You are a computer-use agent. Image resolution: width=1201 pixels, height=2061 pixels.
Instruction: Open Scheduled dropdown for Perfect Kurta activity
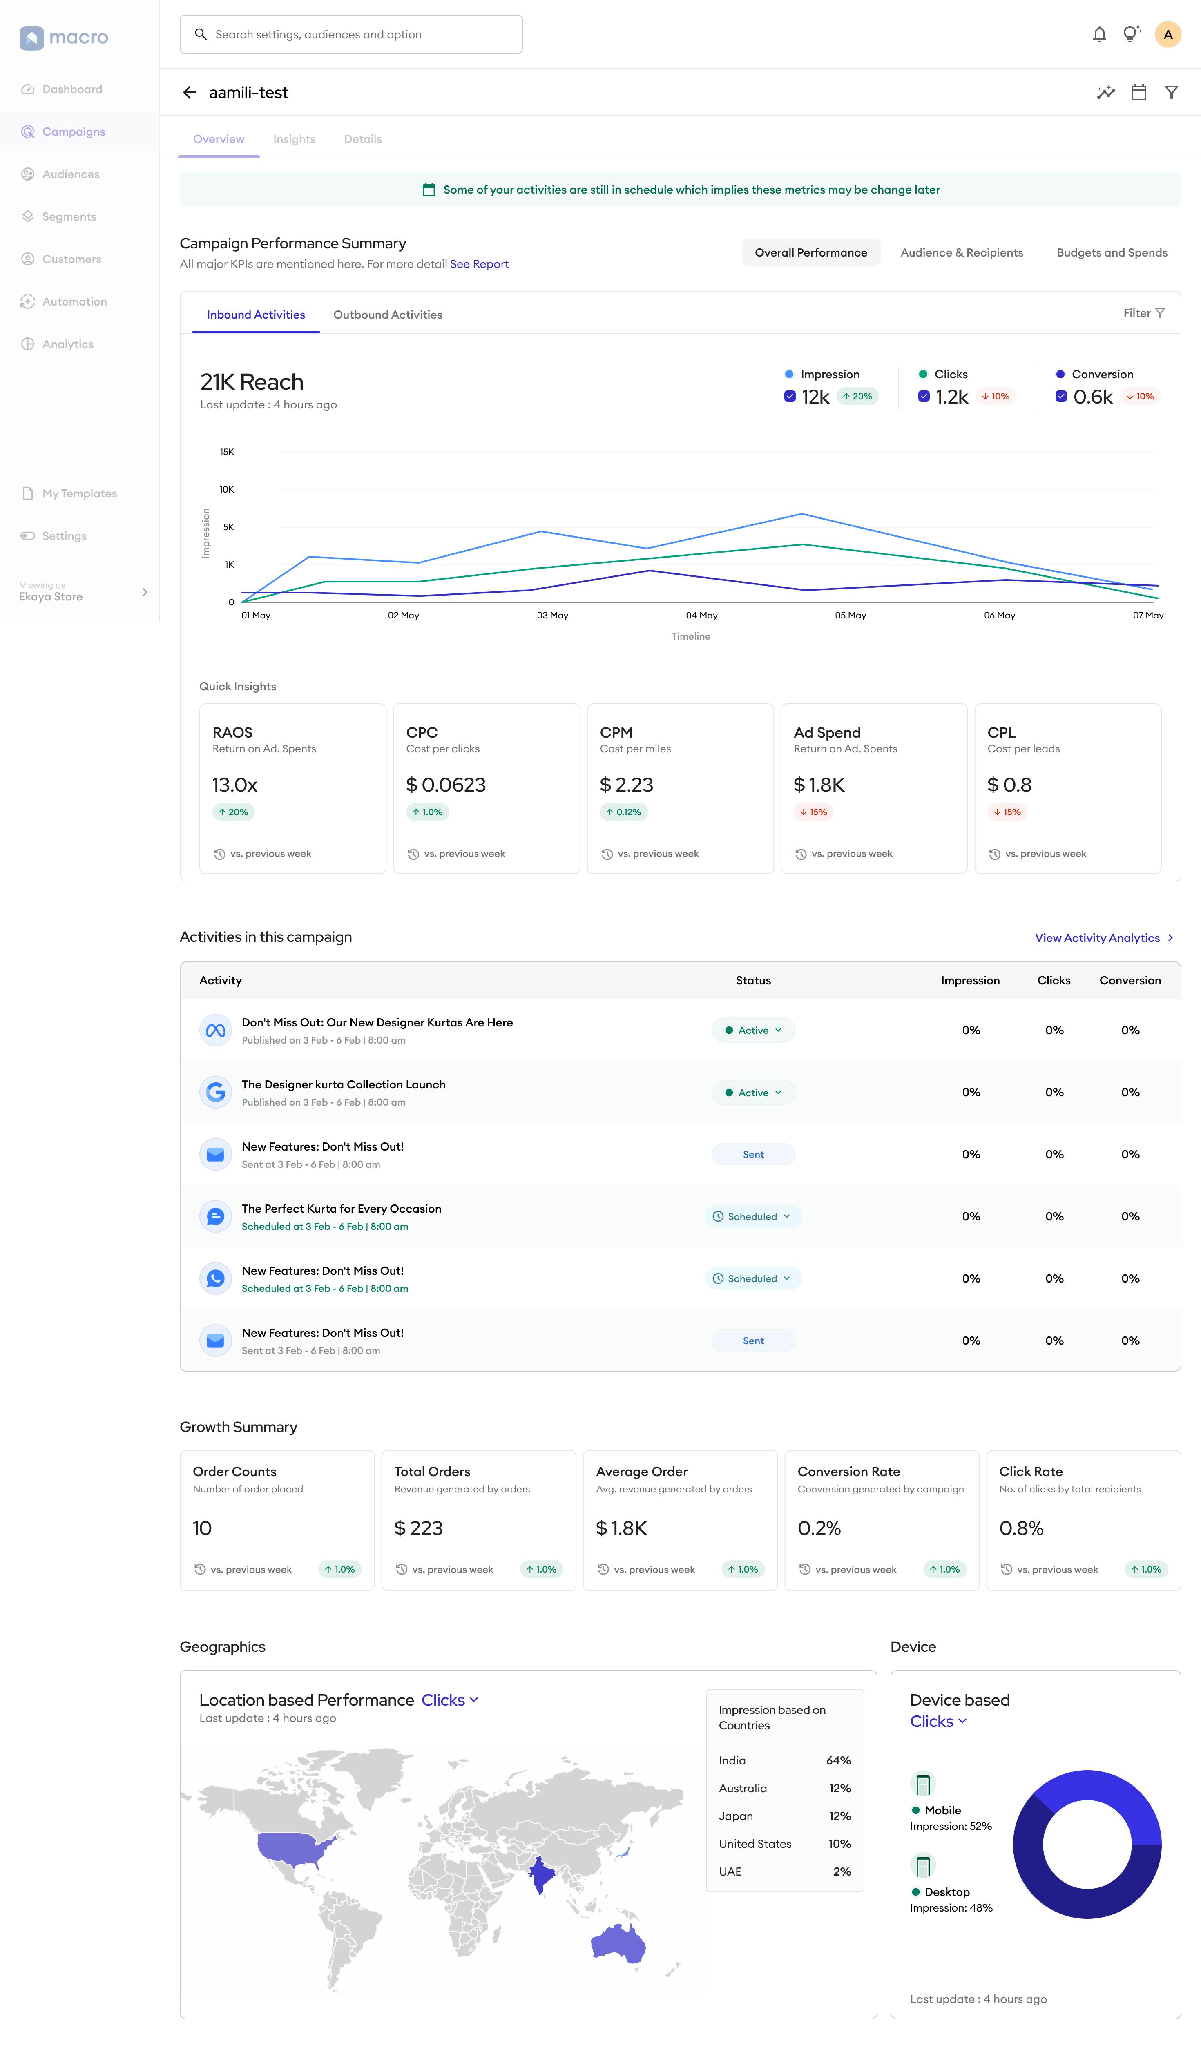[x=754, y=1217]
